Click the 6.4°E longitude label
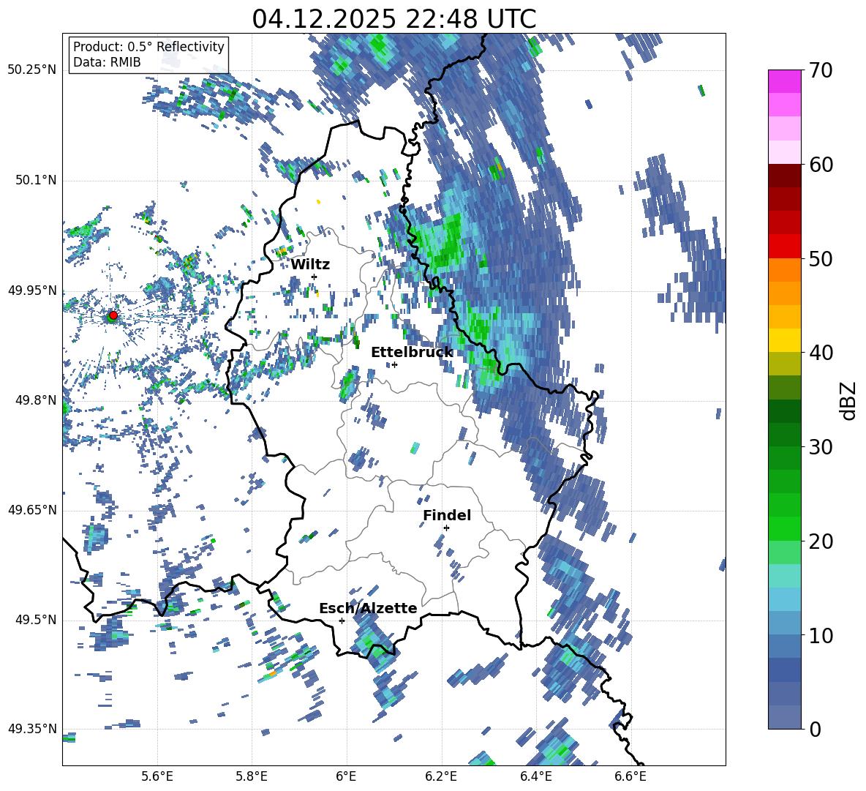 point(535,777)
